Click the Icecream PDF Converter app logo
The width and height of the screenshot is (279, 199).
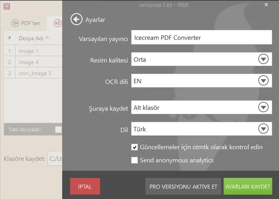7,6
